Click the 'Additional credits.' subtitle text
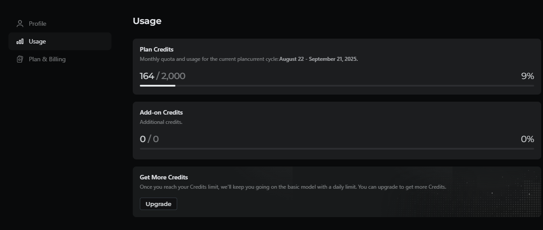This screenshot has width=543, height=230. (161, 122)
